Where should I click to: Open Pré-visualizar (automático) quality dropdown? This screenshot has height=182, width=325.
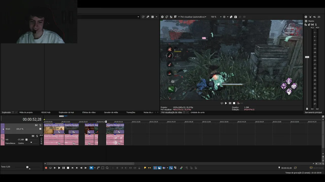tap(193, 17)
